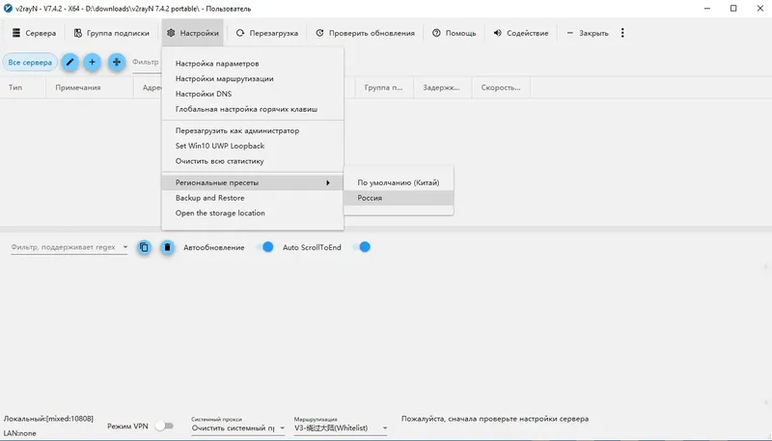Screen dimensions: 772x441
Task: Select Перезагрузить как администратор
Action: [253, 131]
